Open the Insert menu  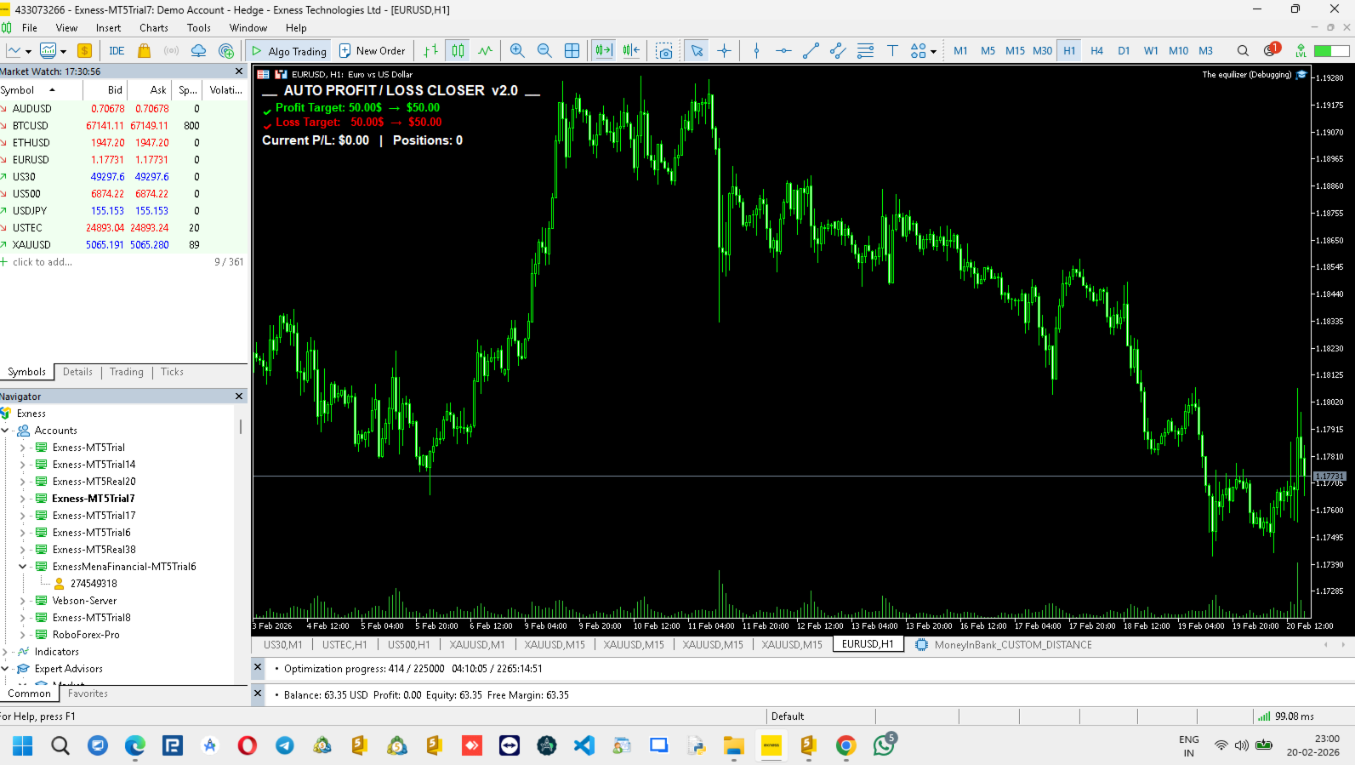tap(108, 28)
